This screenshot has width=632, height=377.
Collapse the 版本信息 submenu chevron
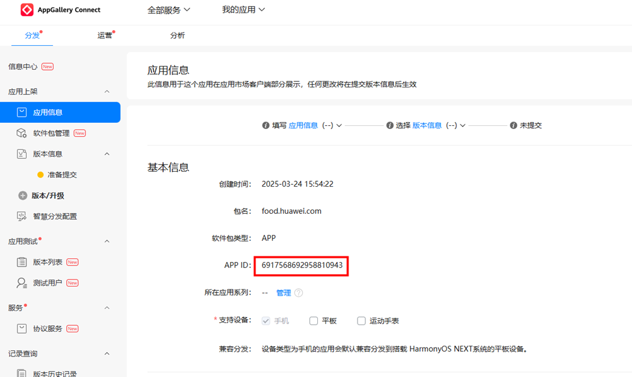tap(107, 154)
